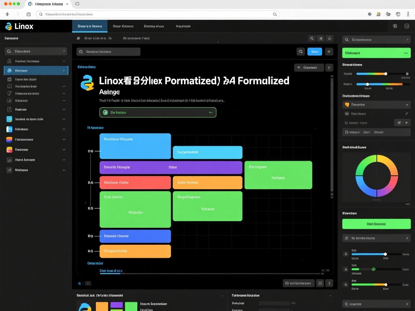
Task: Collapse the highlighted blue sidebar item's chevron
Action: click(64, 71)
